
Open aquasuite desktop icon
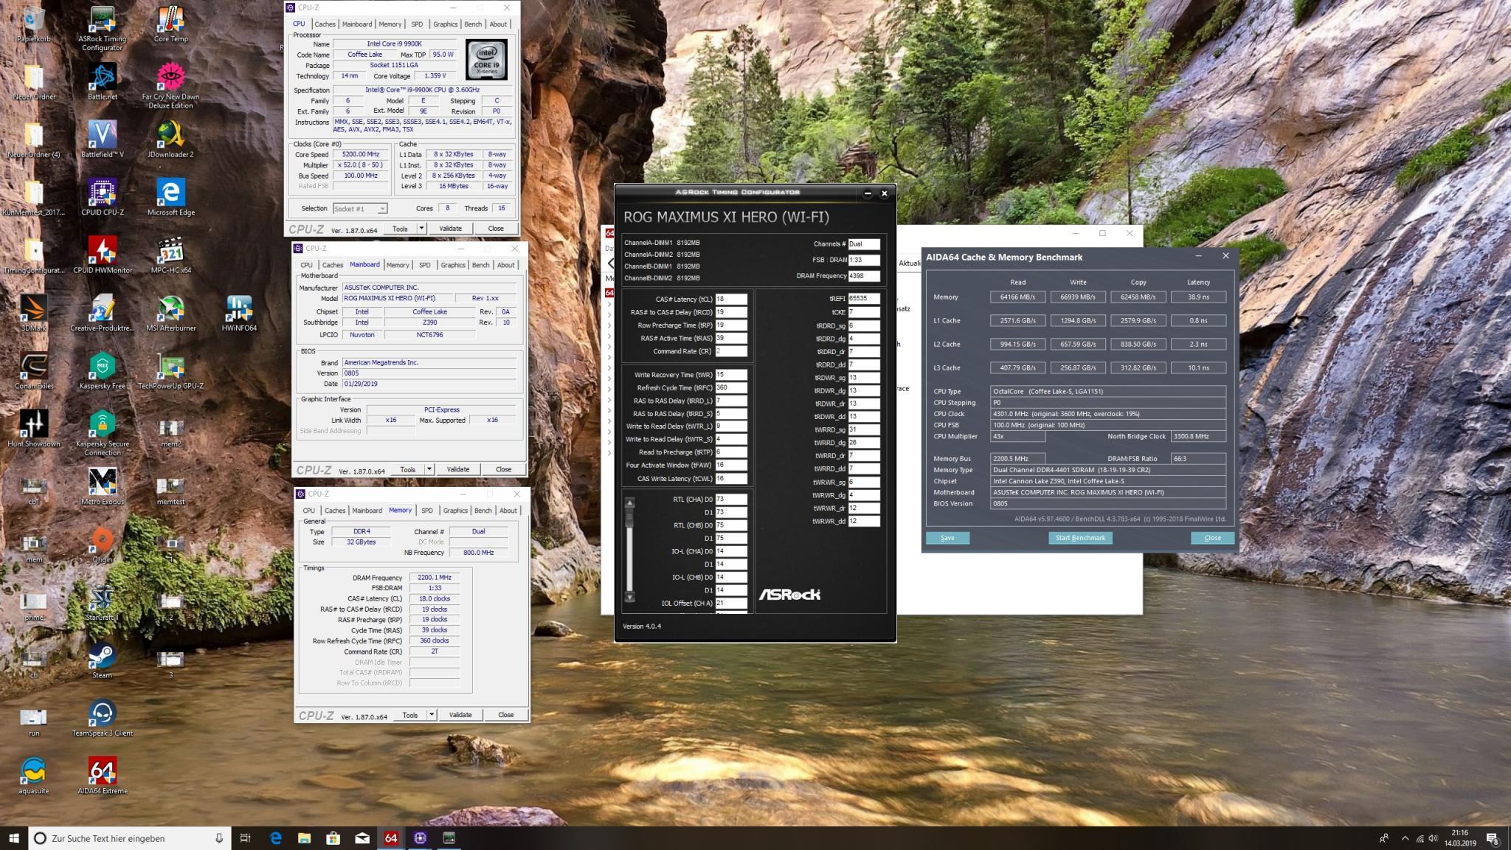point(33,775)
